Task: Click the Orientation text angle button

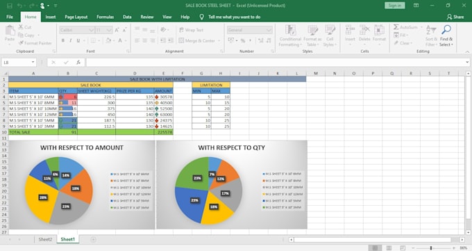Action: click(x=163, y=30)
